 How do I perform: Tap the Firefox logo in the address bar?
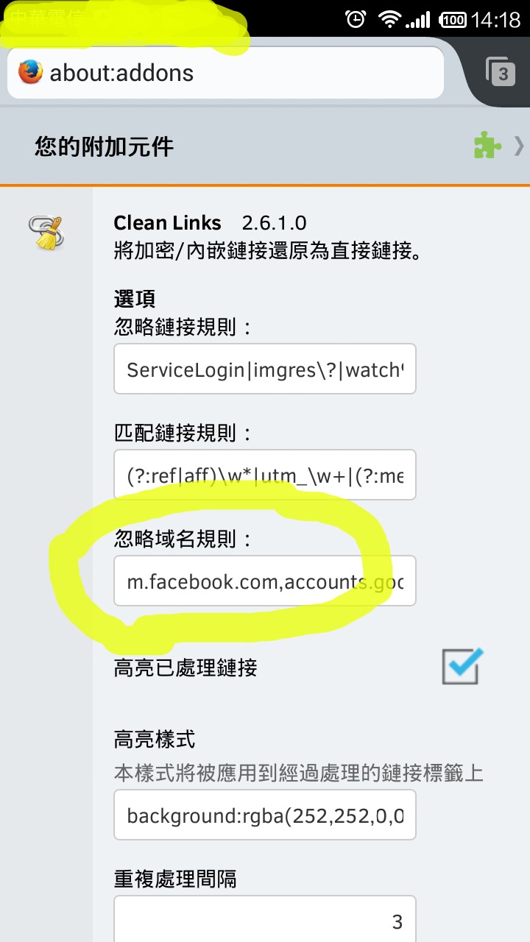pyautogui.click(x=30, y=72)
